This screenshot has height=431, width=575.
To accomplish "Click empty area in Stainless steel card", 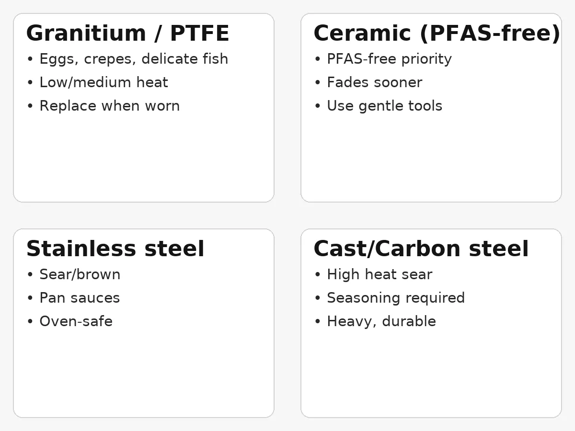I will tap(144, 374).
